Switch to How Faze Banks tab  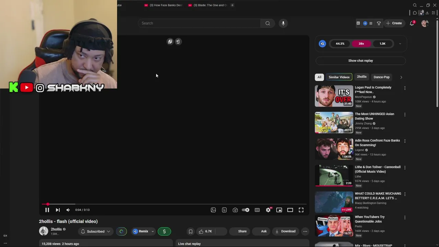point(163,5)
